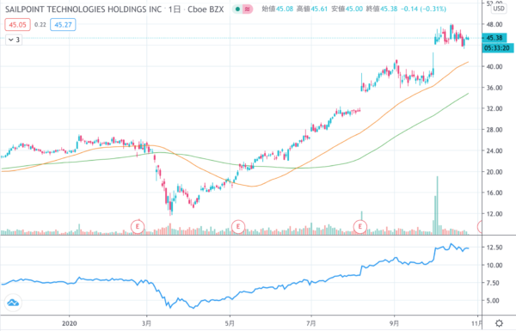
Task: Click the red 45.05 sell price box
Action: (17, 25)
